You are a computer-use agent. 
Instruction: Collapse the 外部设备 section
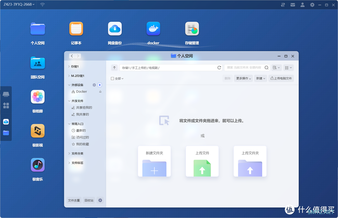(69, 85)
